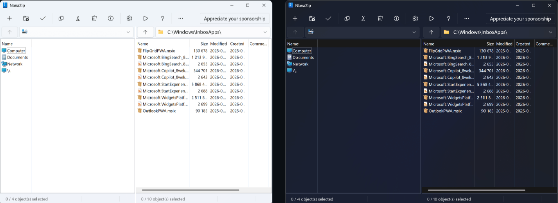Screen dimensions: 558x203
Task: Expand the left pane address dropdown in light window
Action: pos(128,32)
